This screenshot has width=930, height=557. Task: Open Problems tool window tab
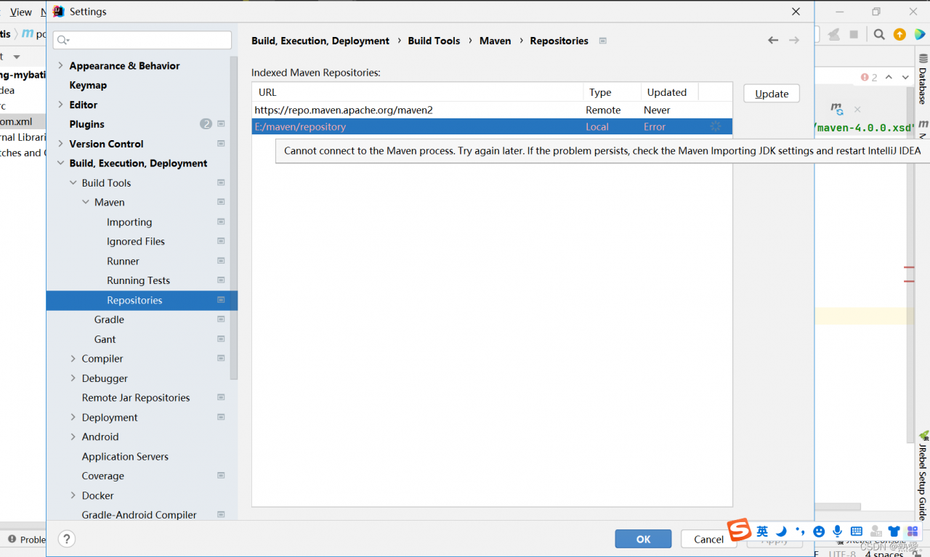point(26,540)
